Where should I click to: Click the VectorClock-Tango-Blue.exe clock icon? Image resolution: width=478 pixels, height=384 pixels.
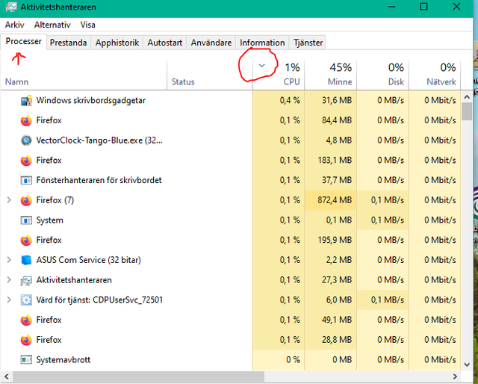26,140
